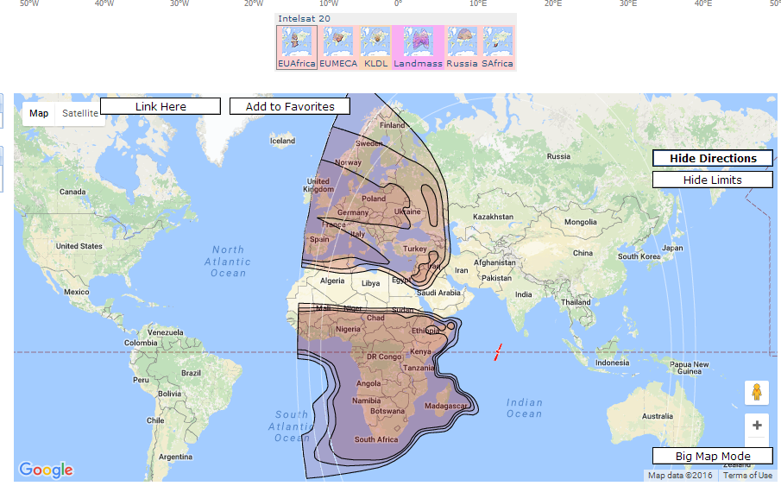Click Add to Favorites button

pos(290,106)
